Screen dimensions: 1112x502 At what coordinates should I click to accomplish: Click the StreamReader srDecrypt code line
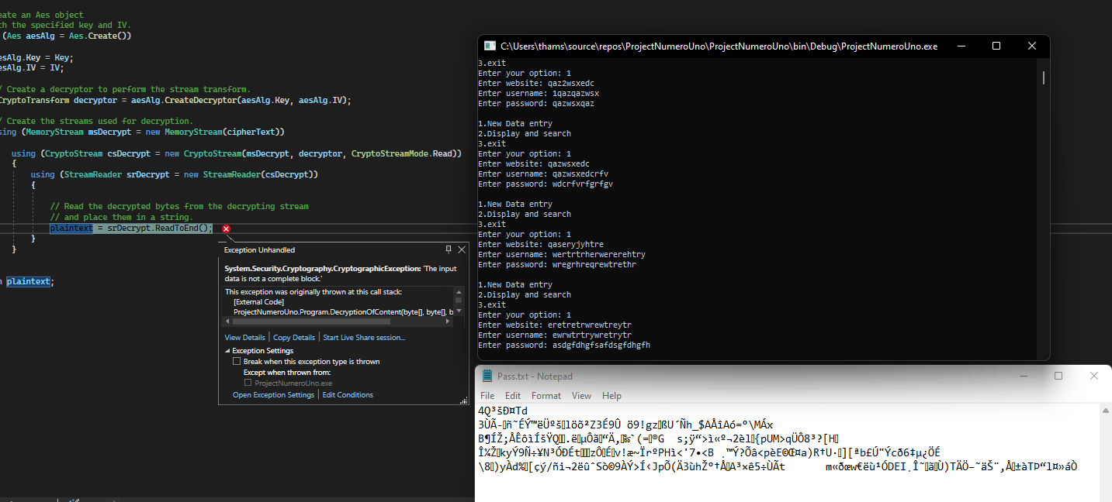coord(175,175)
